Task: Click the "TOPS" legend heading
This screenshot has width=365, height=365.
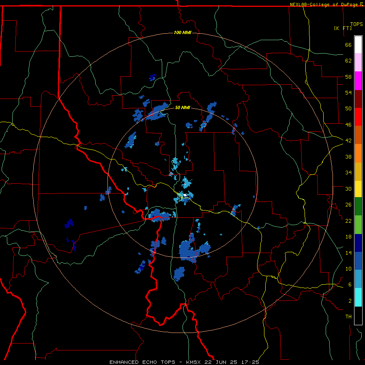Action: point(356,24)
